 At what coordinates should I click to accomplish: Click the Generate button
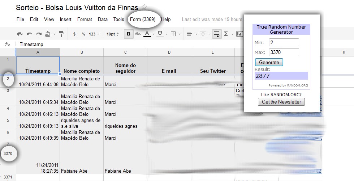click(x=269, y=62)
